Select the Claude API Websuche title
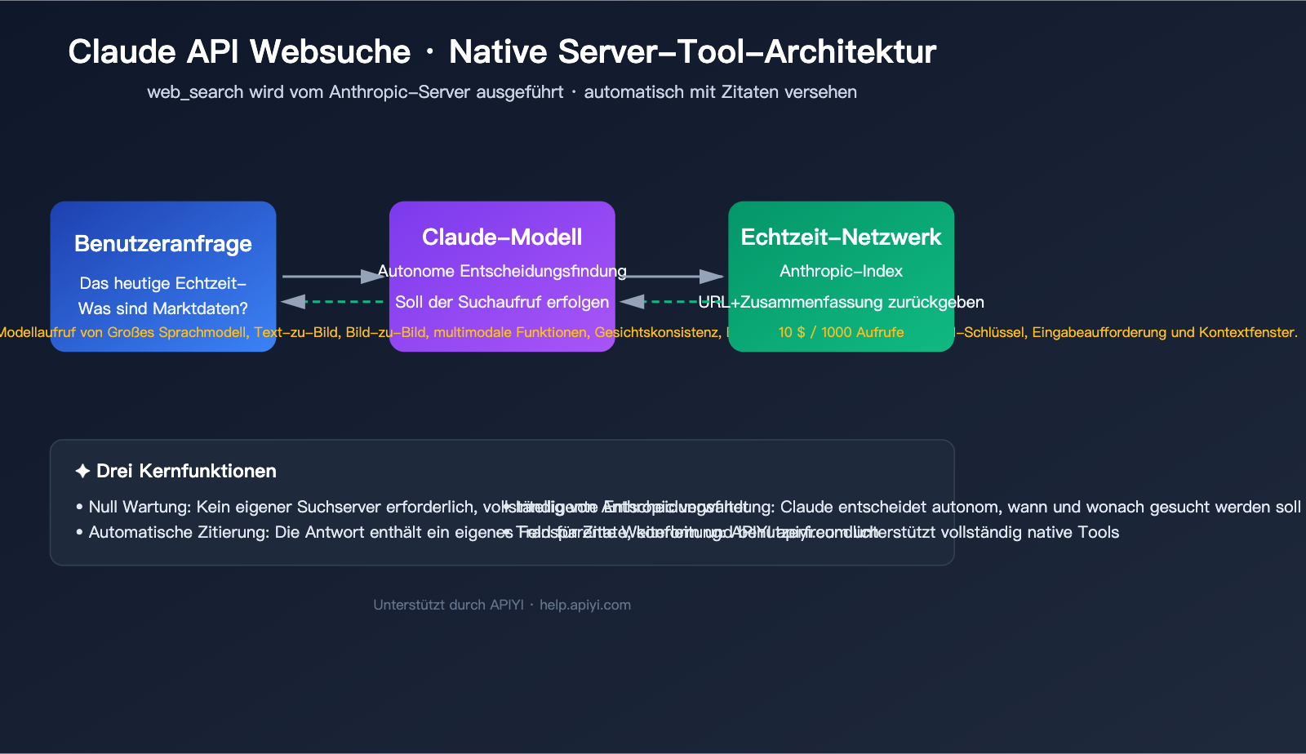This screenshot has width=1306, height=754. click(x=239, y=51)
